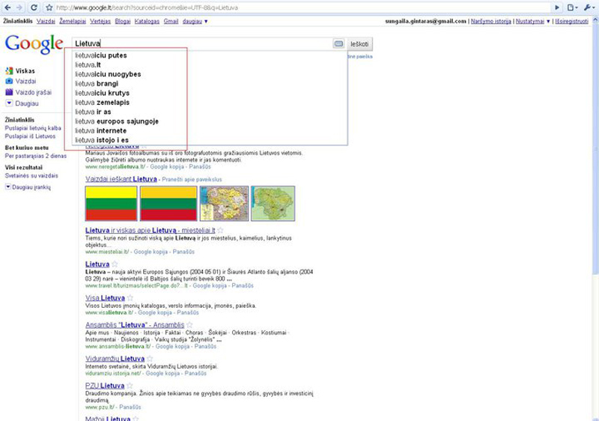Image resolution: width=599 pixels, height=421 pixels.
Task: Choose suggestion lietuva internete
Action: (x=210, y=130)
